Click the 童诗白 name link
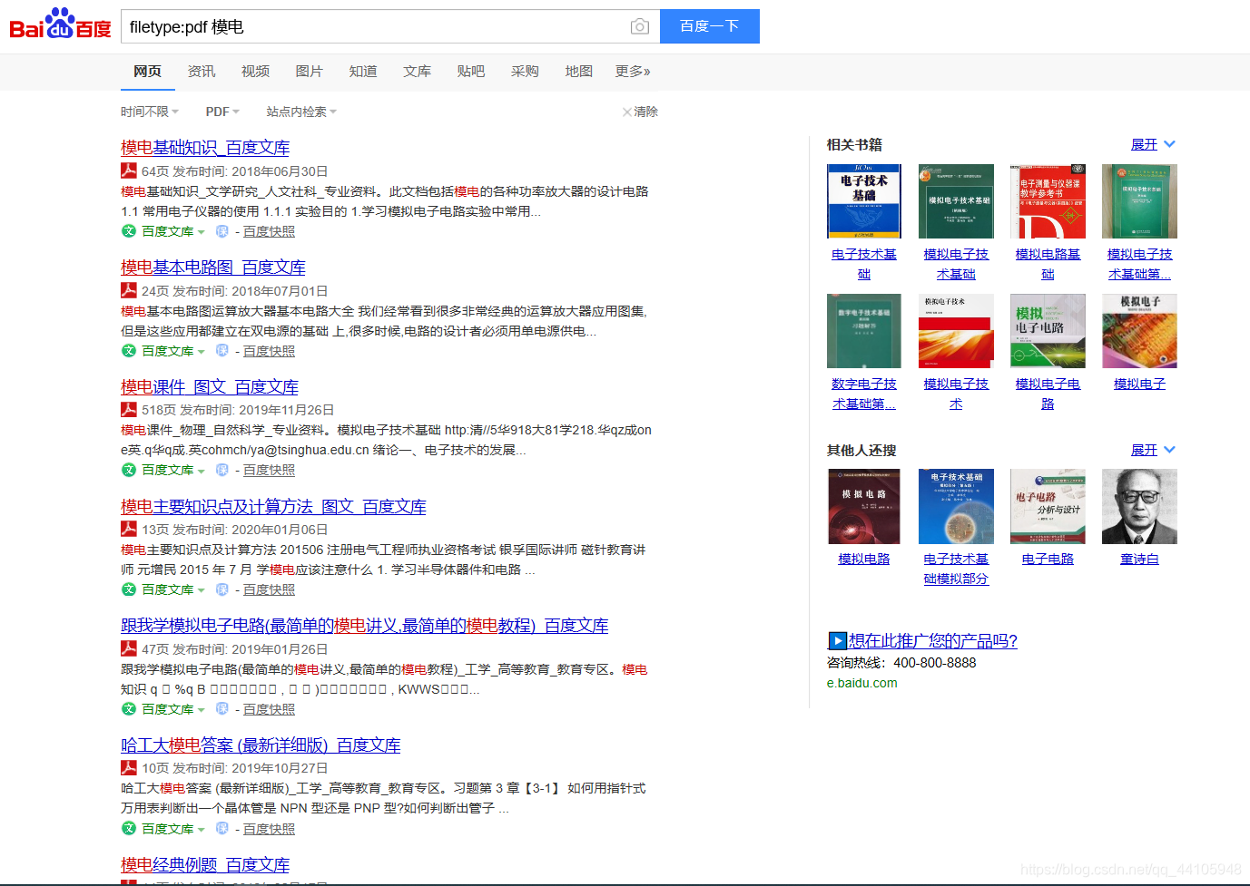Screen dimensions: 1250x886 [1139, 559]
